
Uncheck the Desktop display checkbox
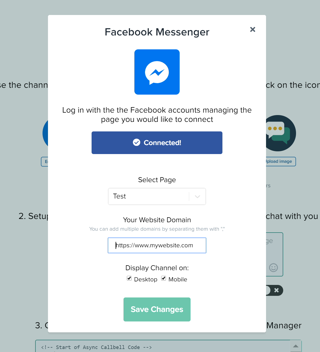tap(129, 278)
